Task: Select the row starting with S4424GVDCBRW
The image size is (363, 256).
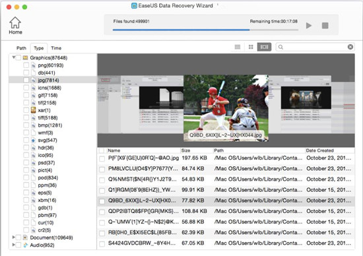Action: tap(226, 243)
